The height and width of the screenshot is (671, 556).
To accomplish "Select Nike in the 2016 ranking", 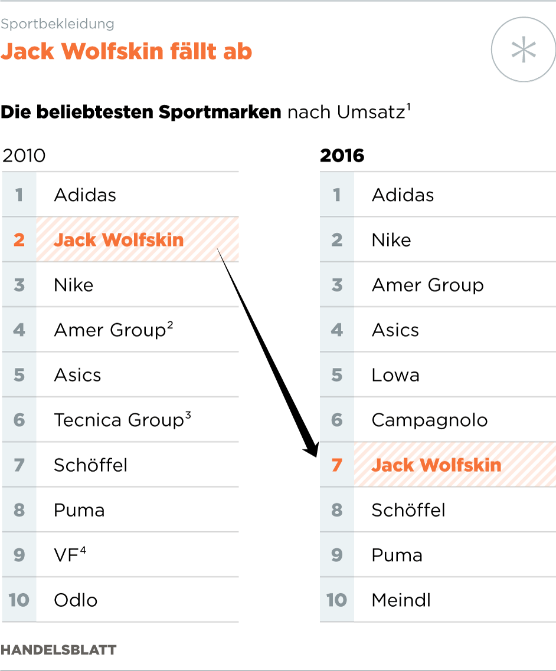I will coord(391,240).
